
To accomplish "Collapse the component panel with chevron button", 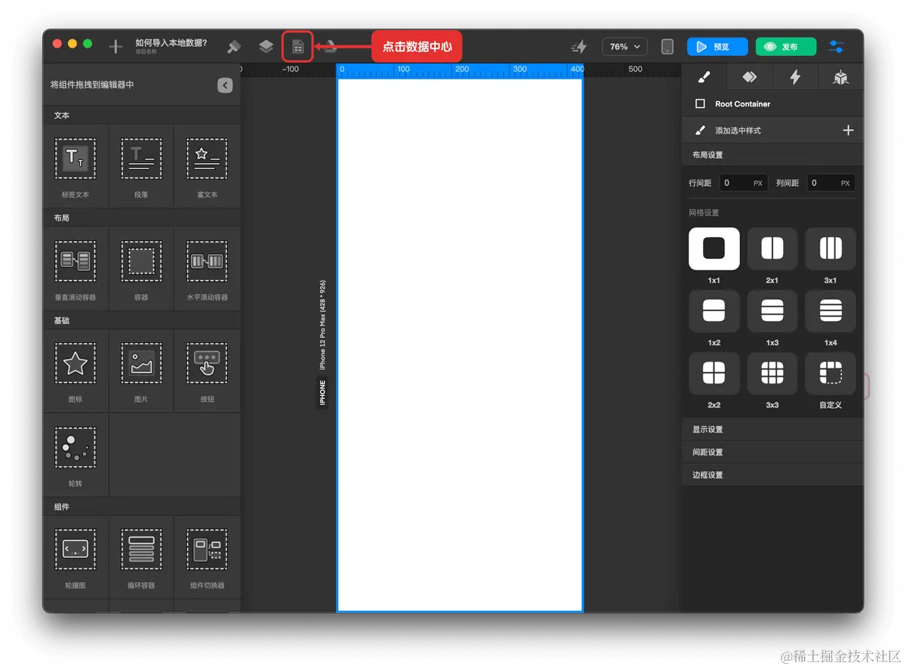I will (225, 85).
